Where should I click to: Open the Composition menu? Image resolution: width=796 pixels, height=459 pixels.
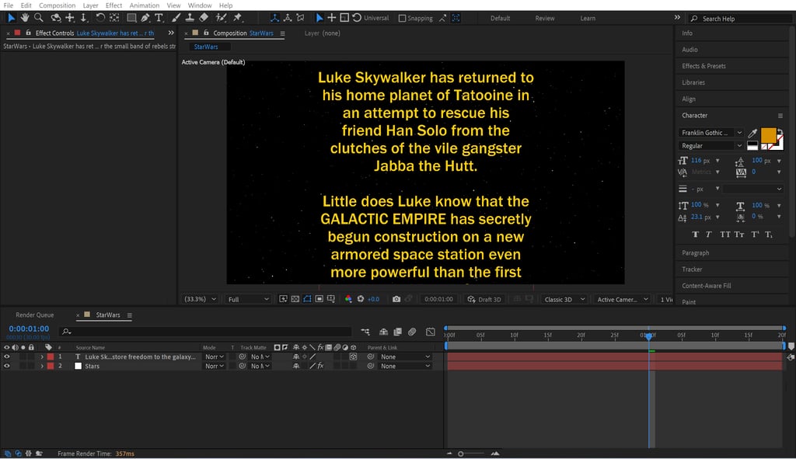click(57, 5)
